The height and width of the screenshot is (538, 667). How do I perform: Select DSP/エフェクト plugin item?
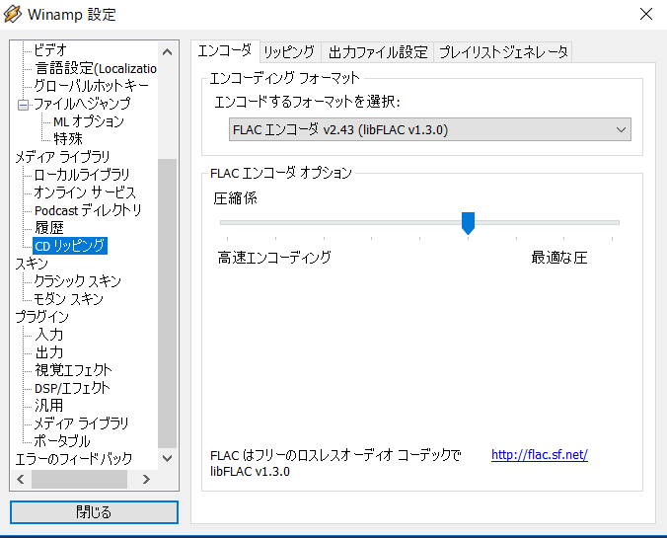(72, 388)
